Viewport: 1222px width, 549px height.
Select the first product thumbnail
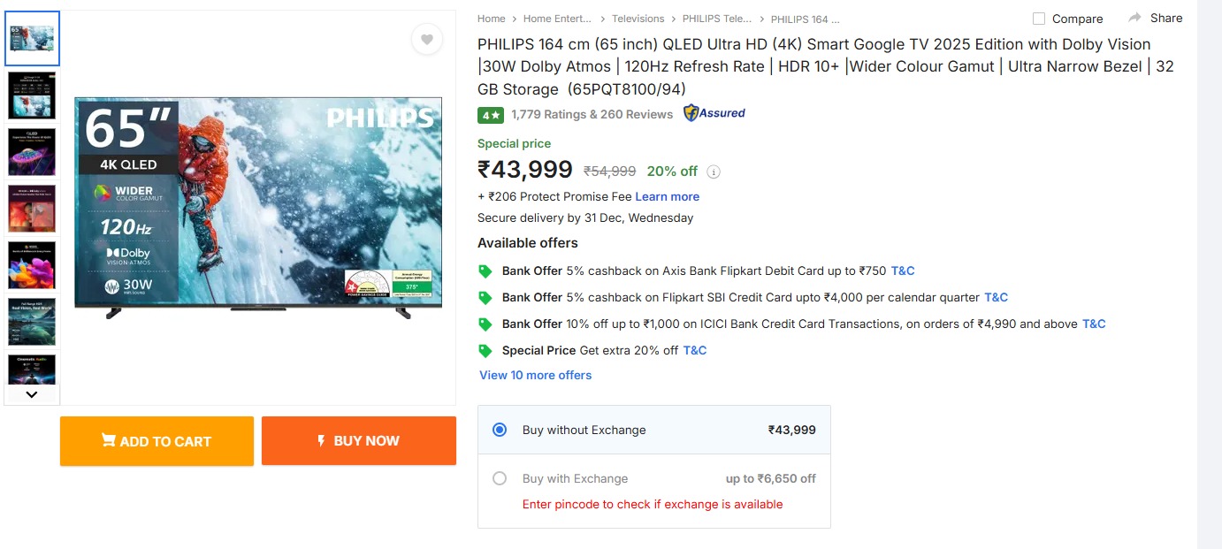[x=32, y=39]
